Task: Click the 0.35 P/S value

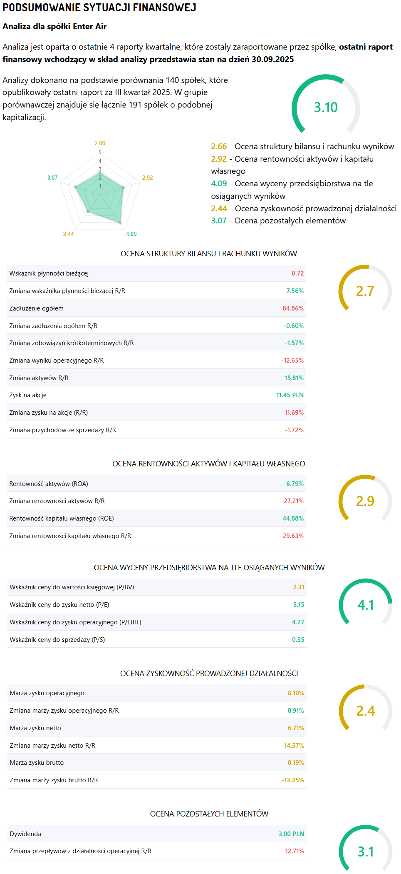Action: 298,640
